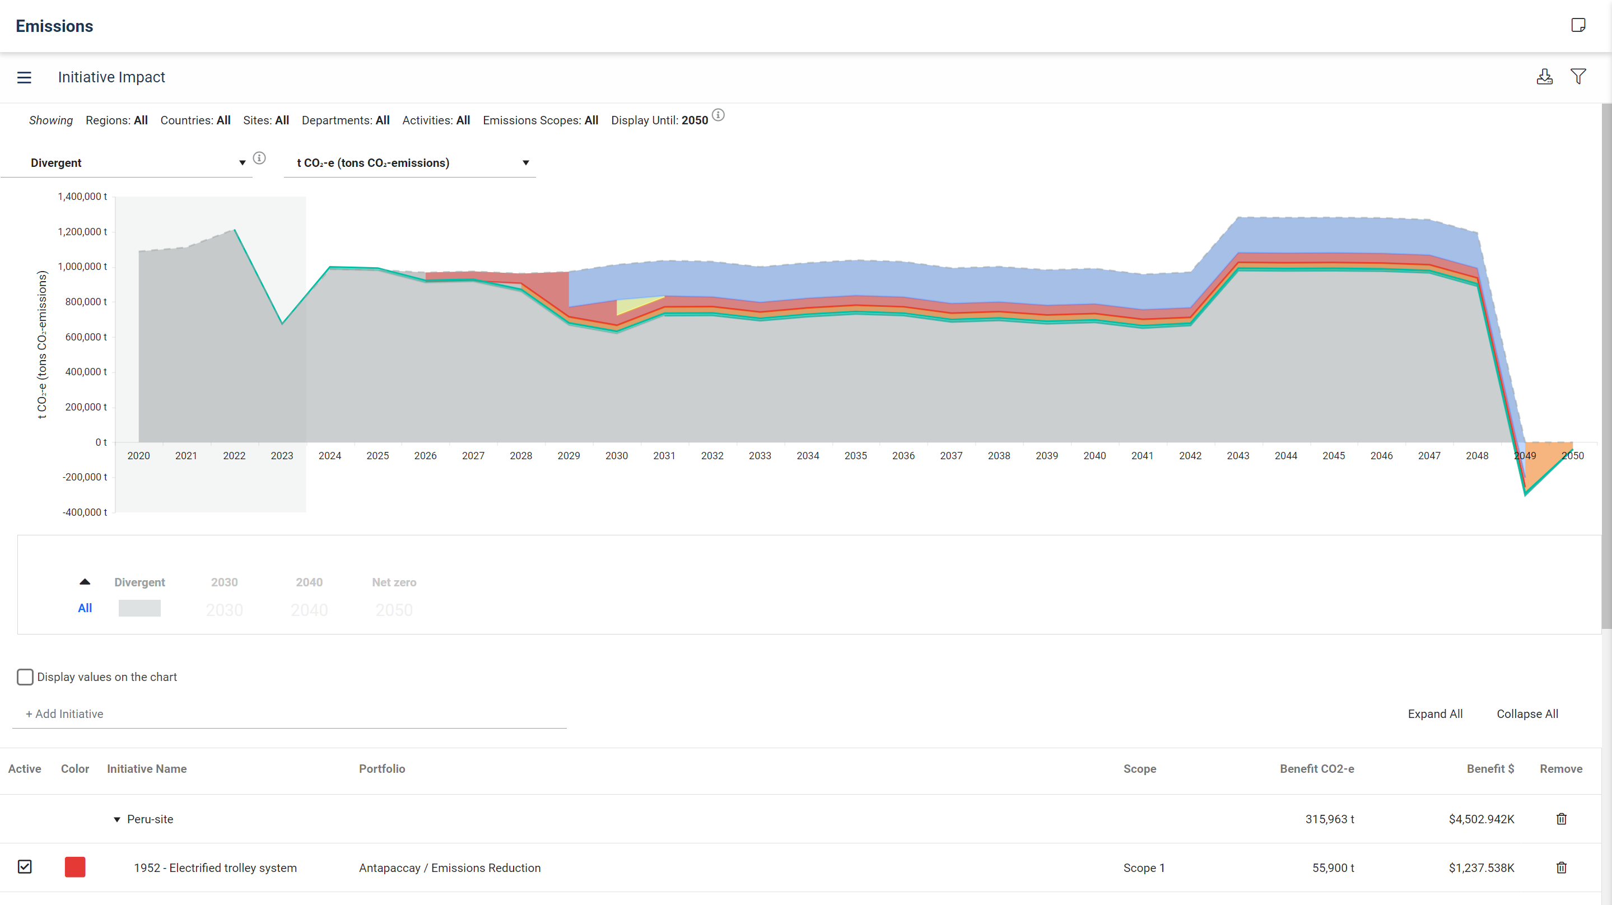Open the t CO₂-e units dropdown

pyautogui.click(x=410, y=163)
